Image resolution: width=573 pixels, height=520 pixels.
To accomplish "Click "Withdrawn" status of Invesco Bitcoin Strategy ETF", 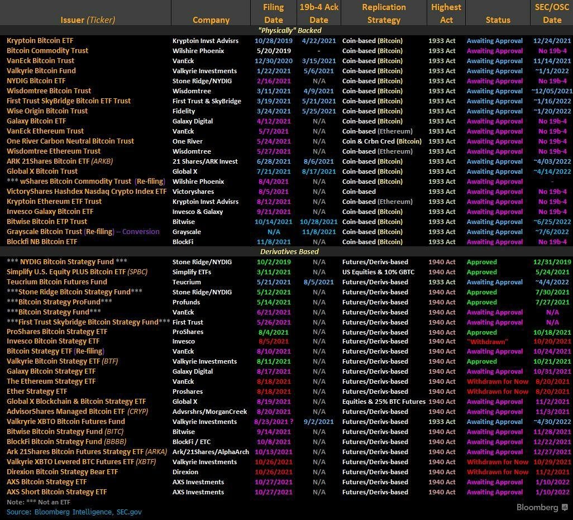I will tap(487, 342).
